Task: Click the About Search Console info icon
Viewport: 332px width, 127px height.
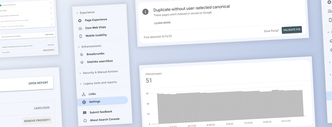Action: tap(85, 121)
